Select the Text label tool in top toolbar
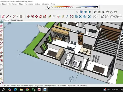 click(x=54, y=17)
